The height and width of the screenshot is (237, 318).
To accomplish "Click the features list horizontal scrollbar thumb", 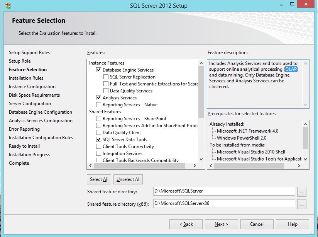I will point(140,165).
